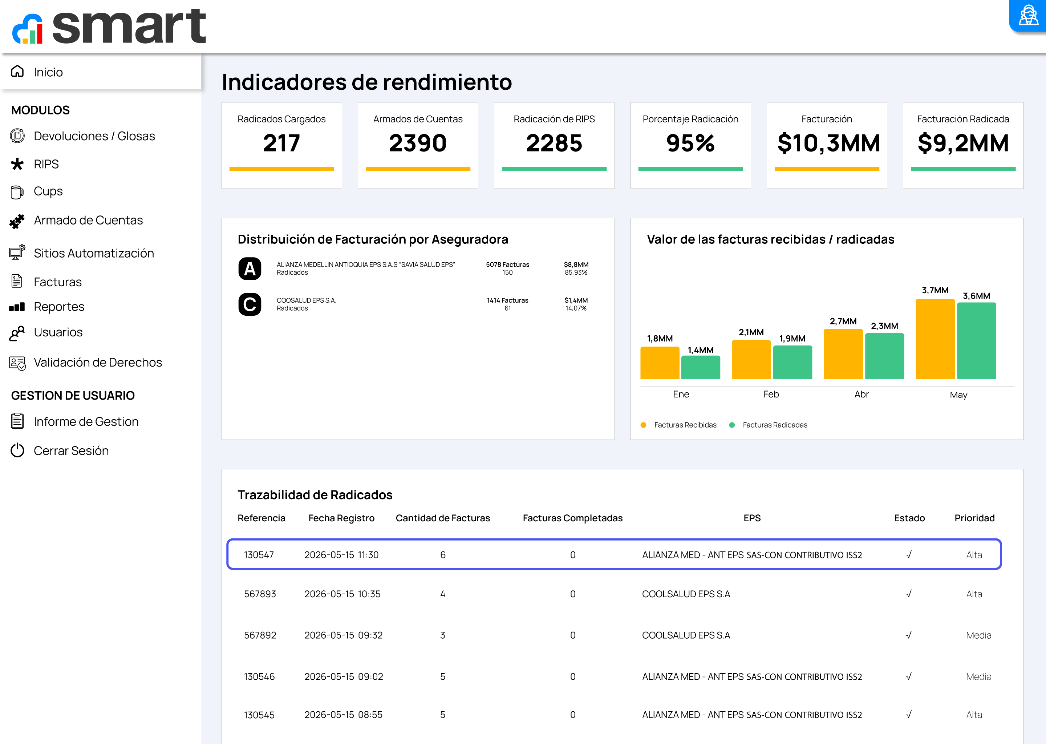Click the 1414 Facturas count text
This screenshot has height=744, width=1046.
point(507,300)
